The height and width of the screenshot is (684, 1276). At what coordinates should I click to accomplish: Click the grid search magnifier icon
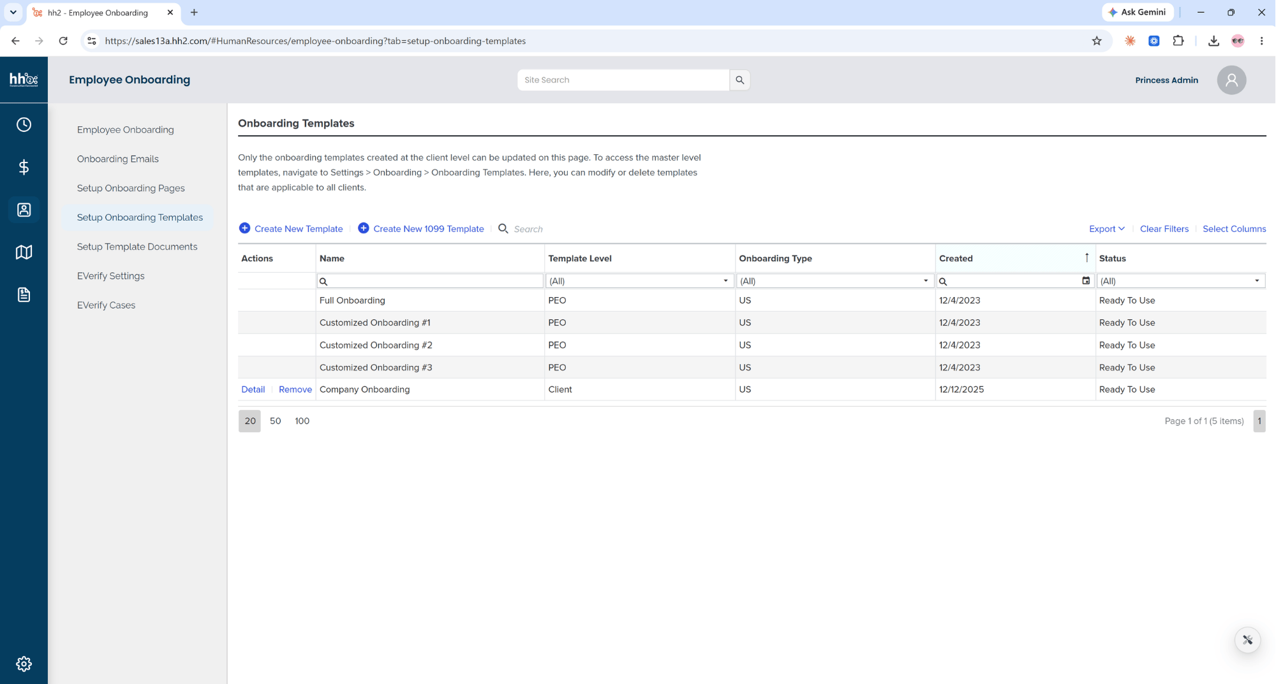(503, 228)
